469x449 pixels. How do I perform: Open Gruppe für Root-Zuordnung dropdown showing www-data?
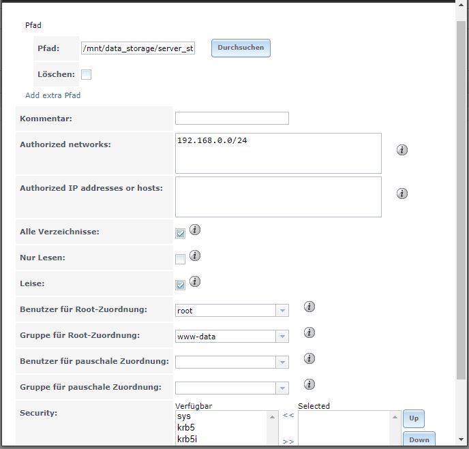click(232, 337)
